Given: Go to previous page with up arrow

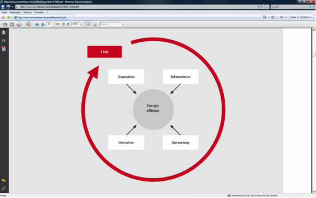Looking at the screenshot, I should [37, 24].
